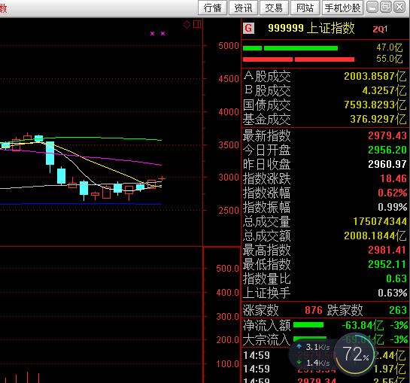Click the 净流入额 amount -63.84亿
This screenshot has height=383, width=410.
(363, 325)
